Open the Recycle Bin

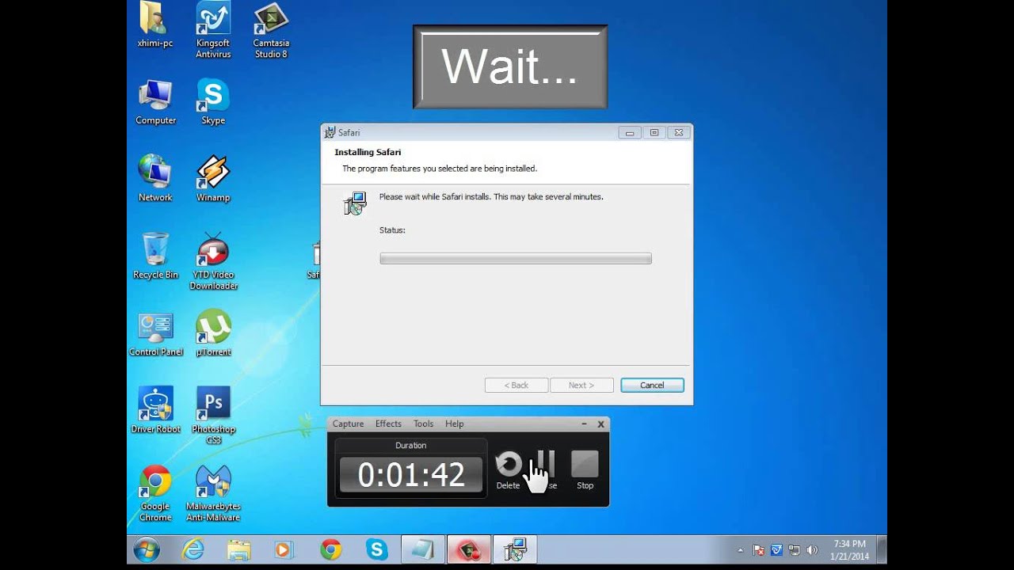[155, 256]
